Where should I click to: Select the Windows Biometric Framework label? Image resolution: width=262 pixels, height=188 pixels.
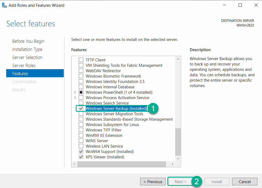click(x=113, y=76)
